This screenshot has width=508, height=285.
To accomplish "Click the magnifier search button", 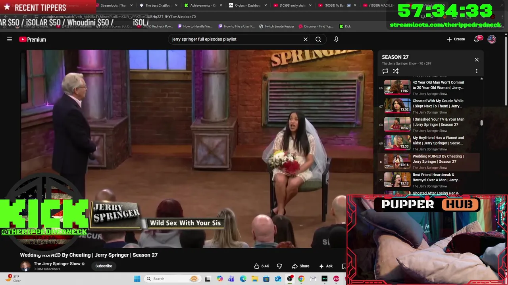I will pyautogui.click(x=318, y=39).
